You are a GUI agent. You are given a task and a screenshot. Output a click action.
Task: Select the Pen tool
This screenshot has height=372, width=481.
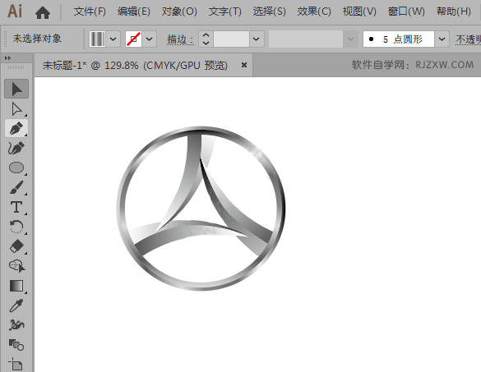click(16, 128)
